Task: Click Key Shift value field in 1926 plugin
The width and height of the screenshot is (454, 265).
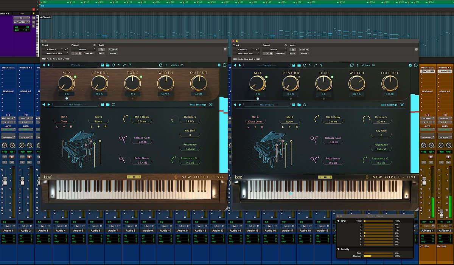Action: click(190, 135)
